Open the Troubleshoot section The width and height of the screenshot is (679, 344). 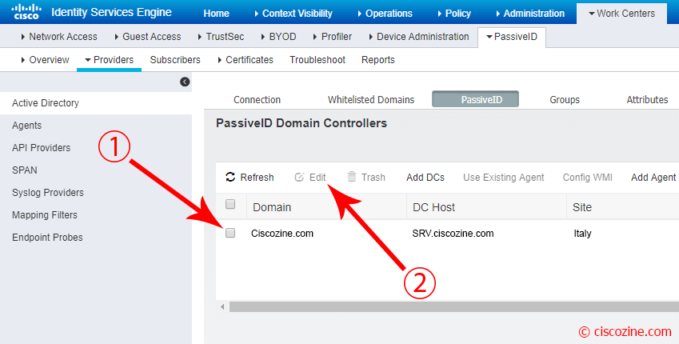[318, 60]
